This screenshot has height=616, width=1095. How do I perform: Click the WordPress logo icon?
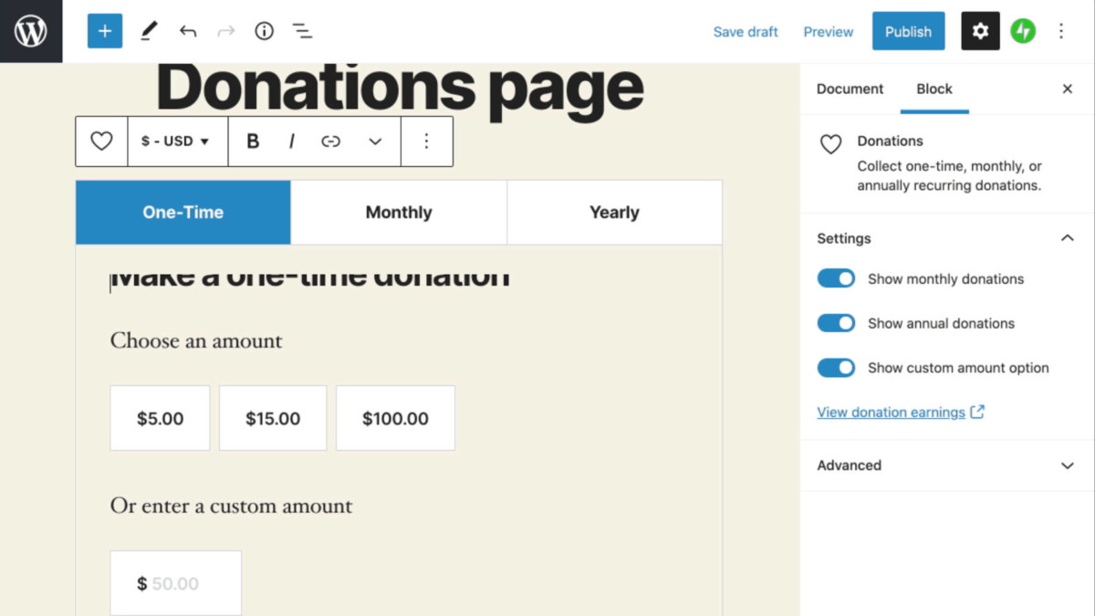point(31,31)
